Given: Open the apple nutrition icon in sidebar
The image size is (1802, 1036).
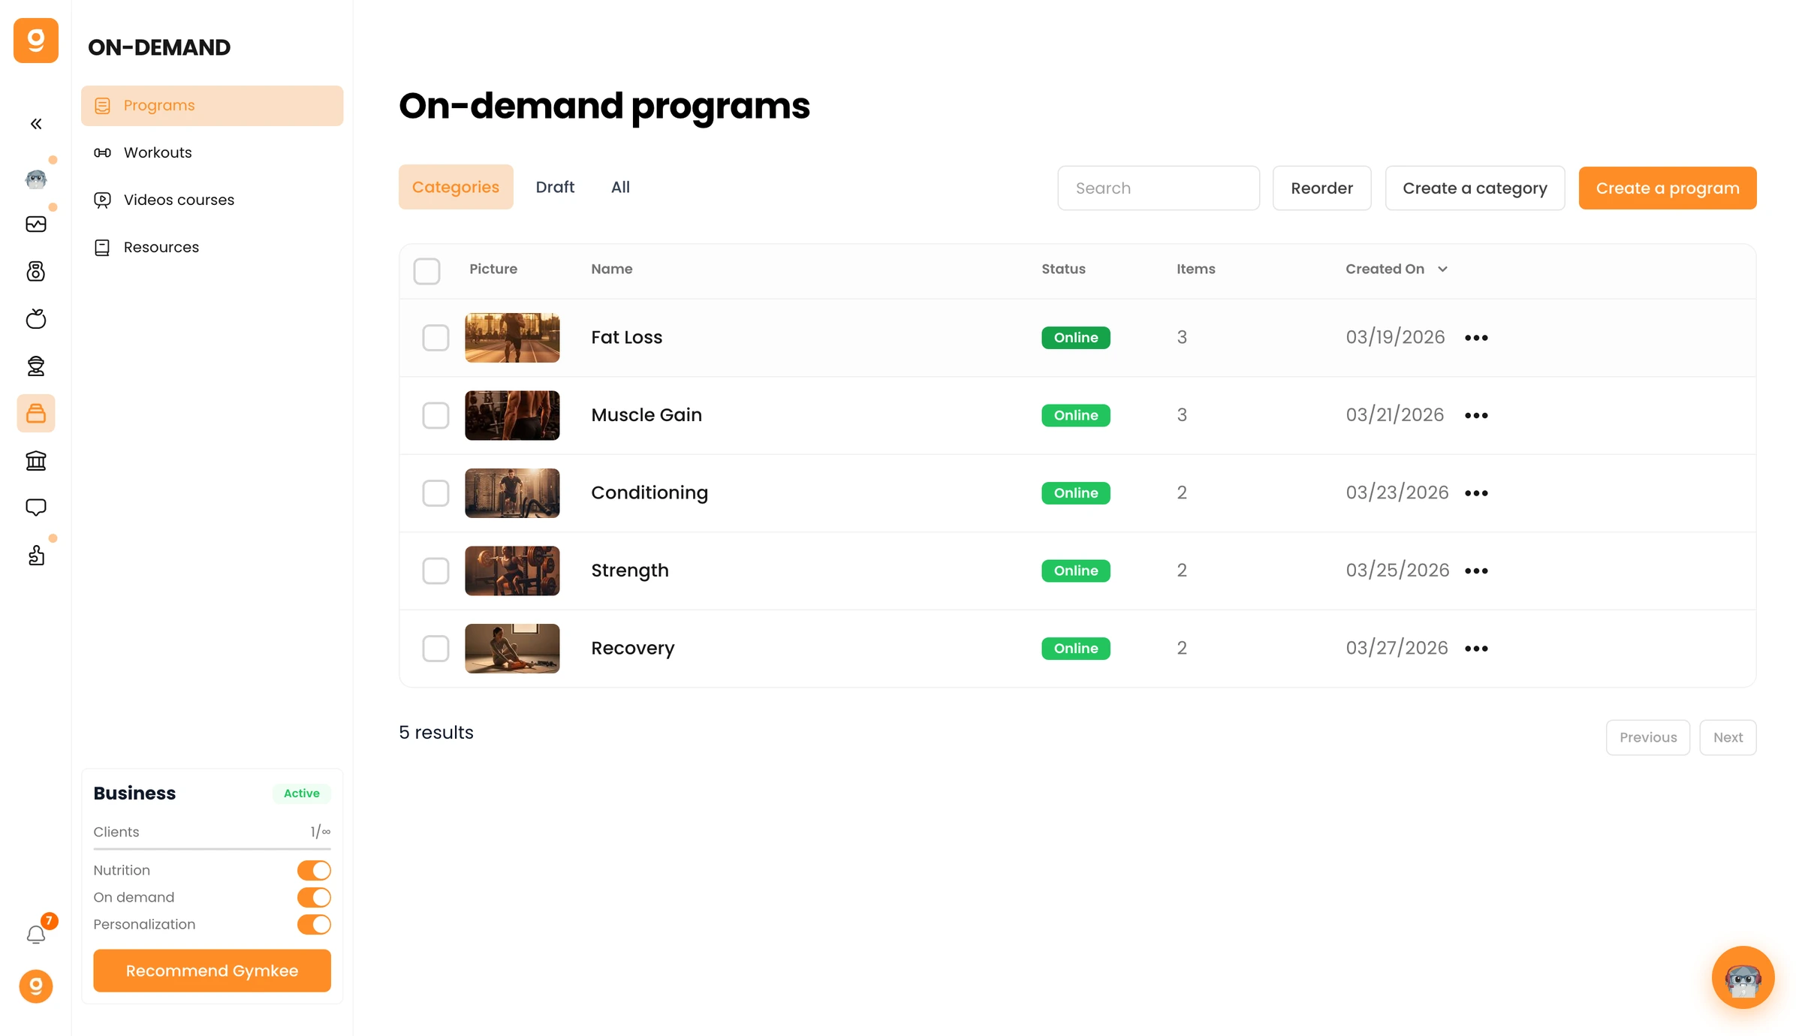Looking at the screenshot, I should point(36,318).
